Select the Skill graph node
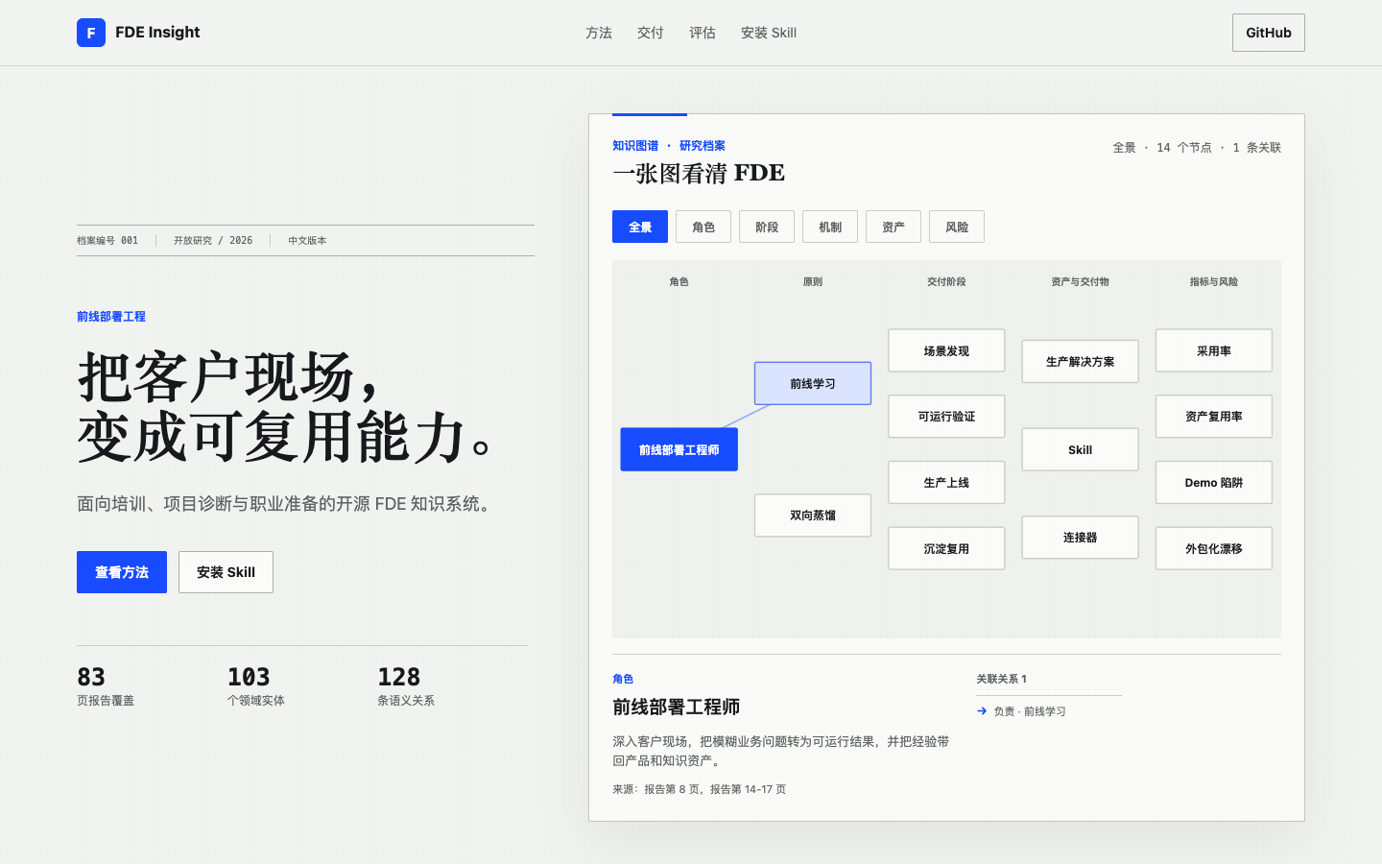The width and height of the screenshot is (1382, 864). [x=1081, y=449]
